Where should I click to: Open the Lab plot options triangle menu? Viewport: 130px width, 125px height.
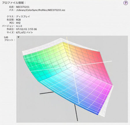[x=18, y=37]
